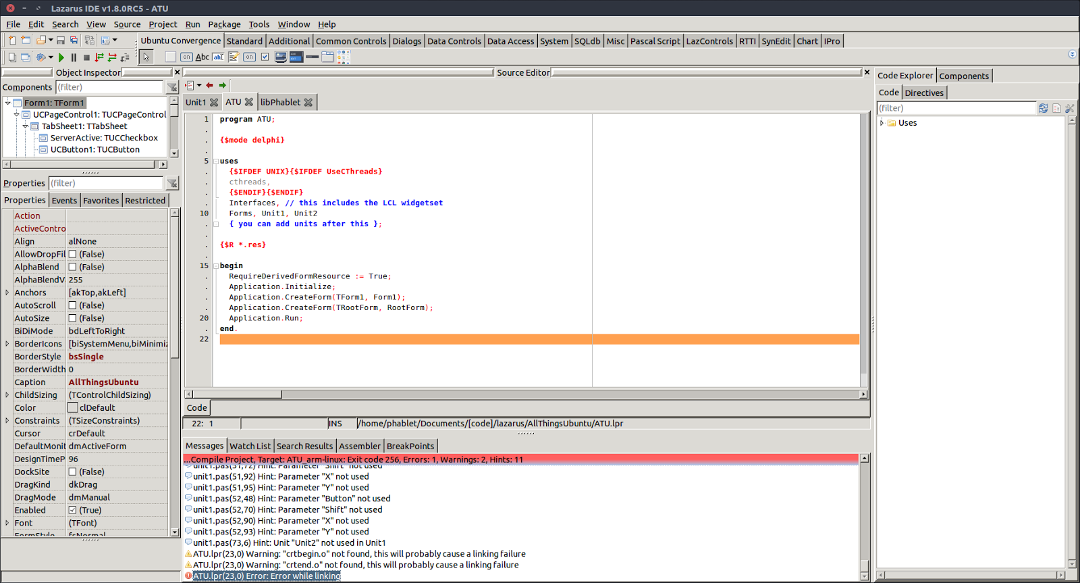Close the libPhablet editor tab
Image resolution: width=1080 pixels, height=583 pixels.
[308, 103]
